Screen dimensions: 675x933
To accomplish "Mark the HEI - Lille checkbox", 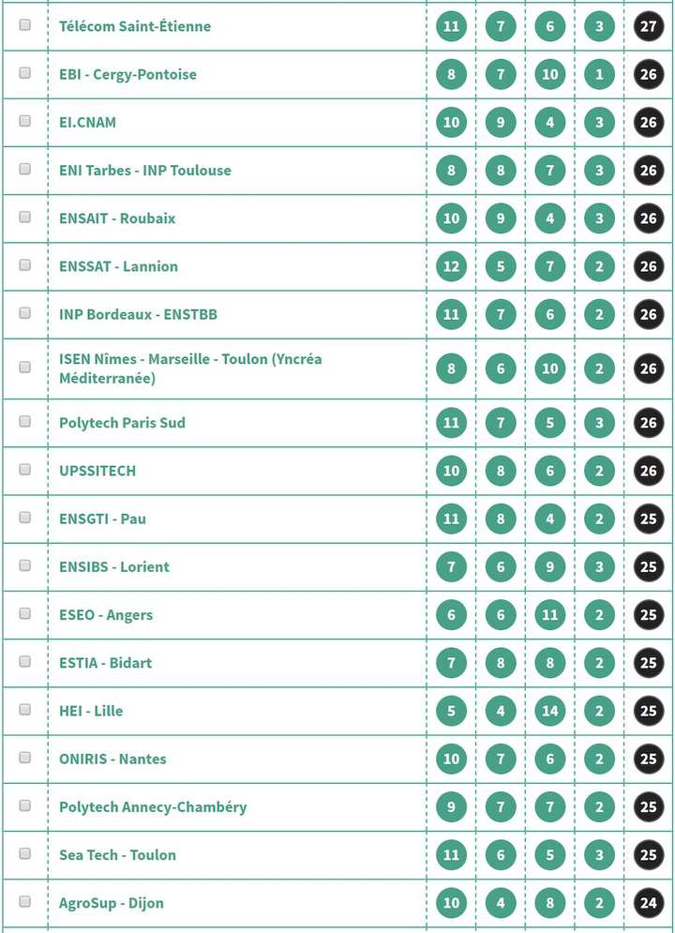I will pyautogui.click(x=25, y=710).
